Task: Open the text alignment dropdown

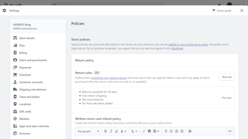Action: tap(134, 131)
